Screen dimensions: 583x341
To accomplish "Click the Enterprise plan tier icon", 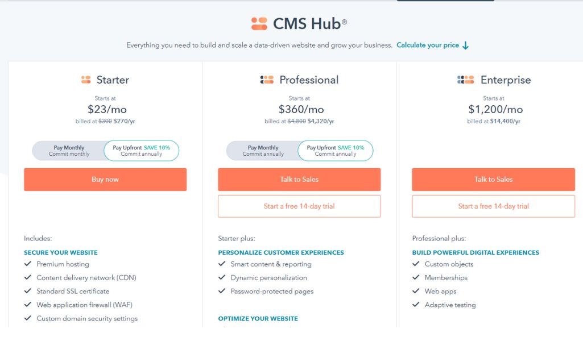I will tap(465, 80).
